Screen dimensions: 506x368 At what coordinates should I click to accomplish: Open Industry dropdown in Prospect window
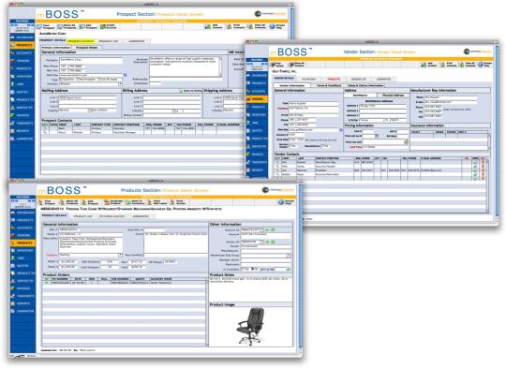pyautogui.click(x=120, y=84)
